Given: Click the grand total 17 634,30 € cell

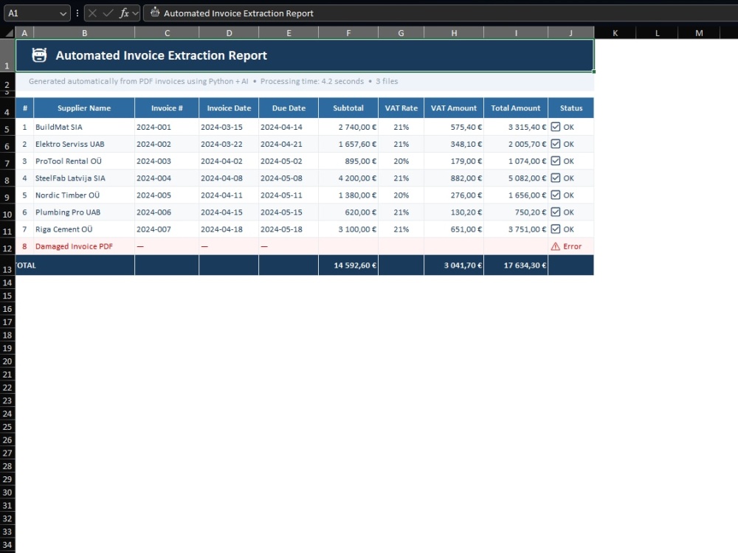Looking at the screenshot, I should (x=516, y=265).
